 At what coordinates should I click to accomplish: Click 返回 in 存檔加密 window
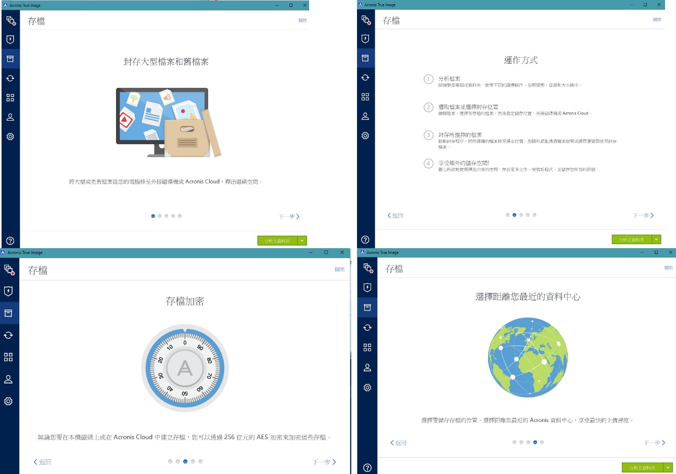[42, 462]
